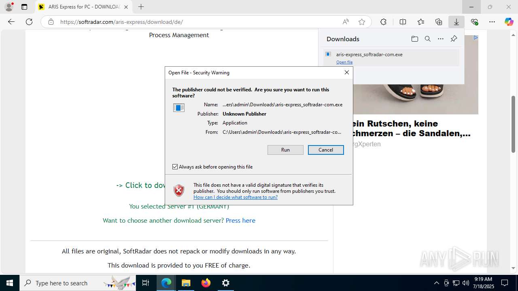Viewport: 518px width, 291px height.
Task: Open Read aloud icon in address bar
Action: click(x=346, y=22)
